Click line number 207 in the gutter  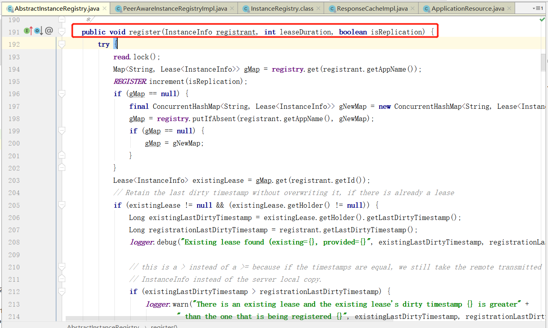point(14,230)
